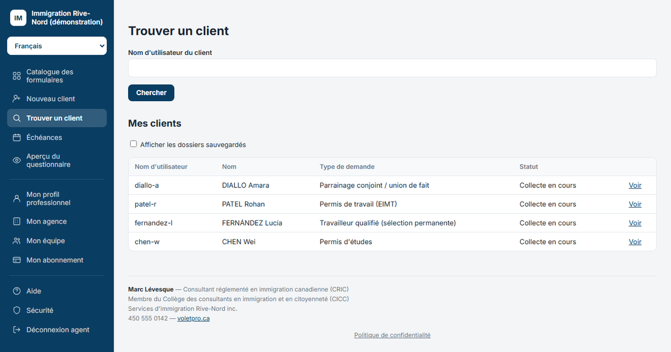Click the Mon agence building icon
This screenshot has width=671, height=352.
pos(17,222)
